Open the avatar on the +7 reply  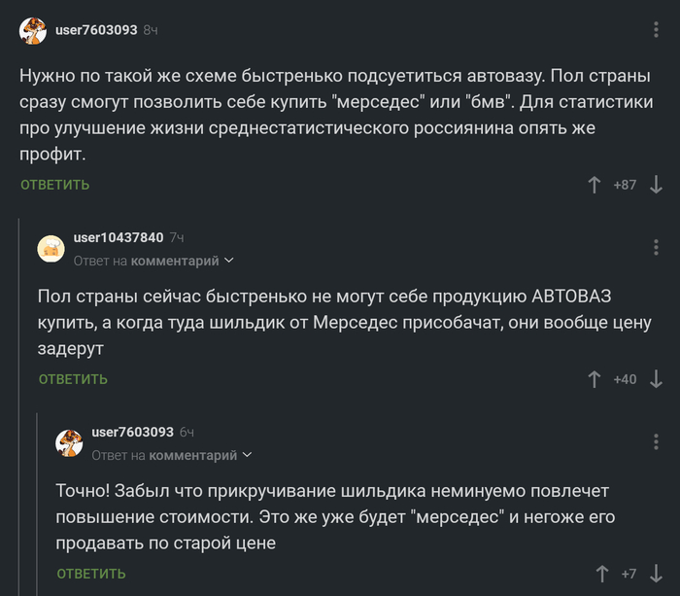(69, 443)
